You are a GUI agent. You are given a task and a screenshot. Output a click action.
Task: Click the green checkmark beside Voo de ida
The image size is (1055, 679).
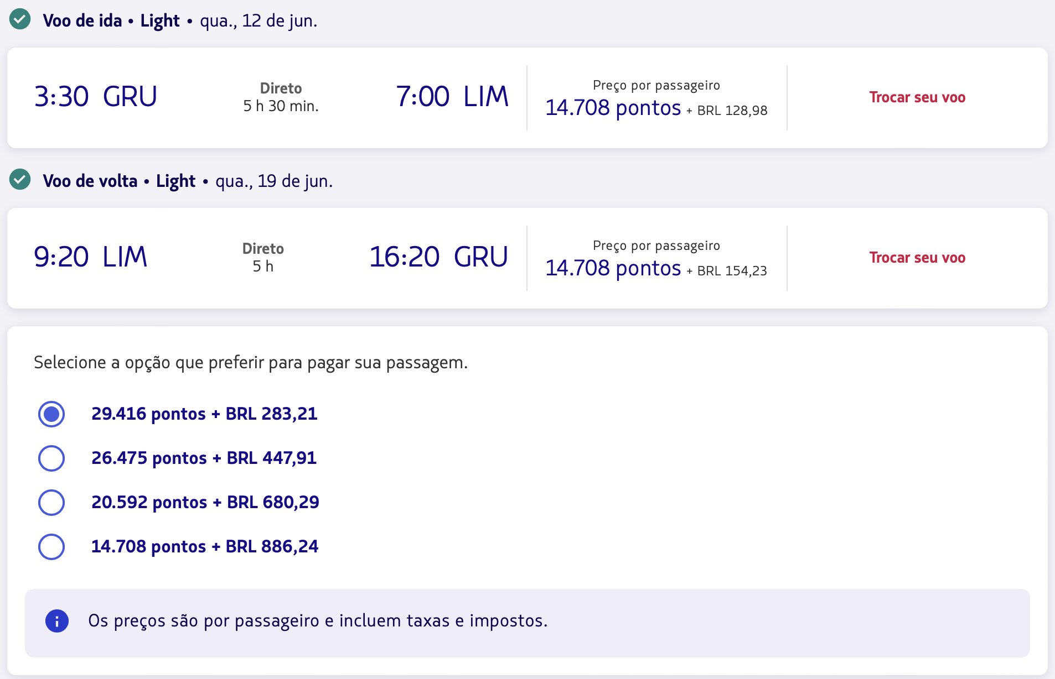(x=20, y=19)
